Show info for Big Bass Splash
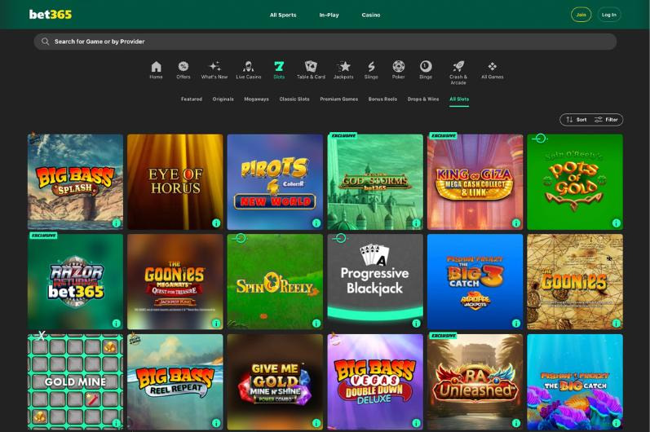 click(x=117, y=223)
